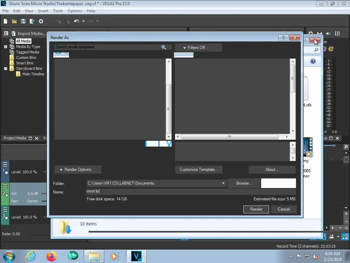
Task: Click the magnifier icon in render template search
Action: pos(164,47)
